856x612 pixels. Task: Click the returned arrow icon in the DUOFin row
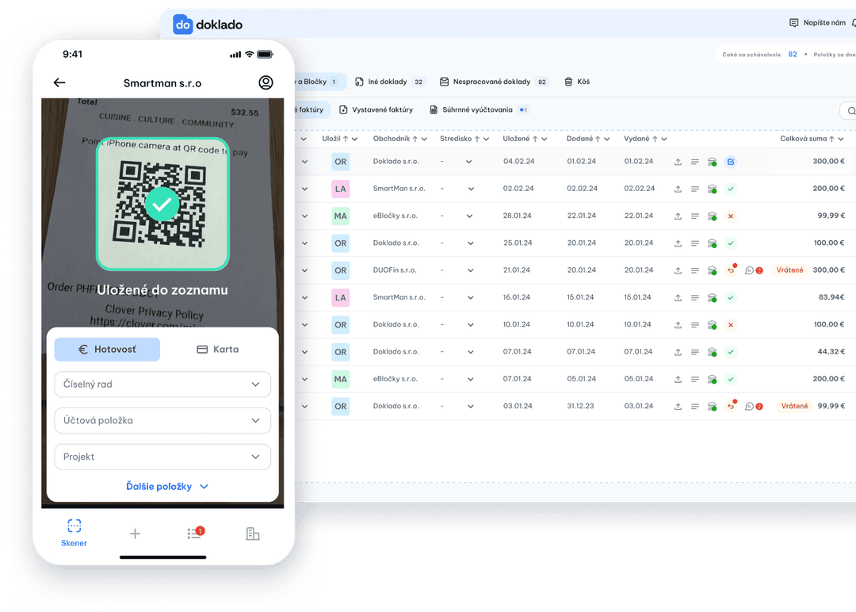pyautogui.click(x=731, y=270)
